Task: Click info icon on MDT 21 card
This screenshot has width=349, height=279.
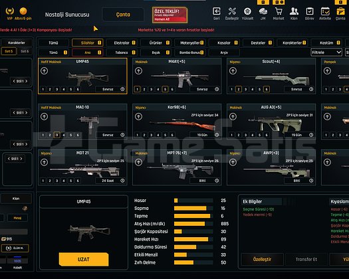Action: 122,181
